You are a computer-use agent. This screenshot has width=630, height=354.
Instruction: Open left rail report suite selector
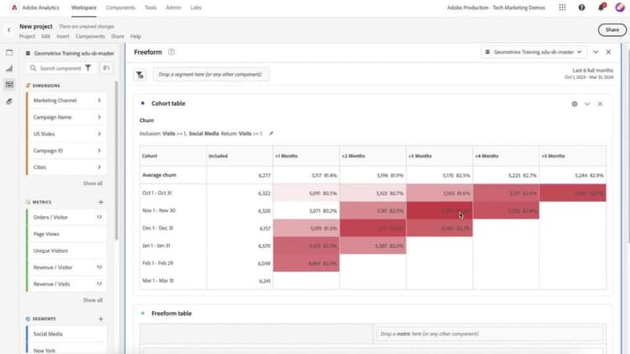point(70,53)
